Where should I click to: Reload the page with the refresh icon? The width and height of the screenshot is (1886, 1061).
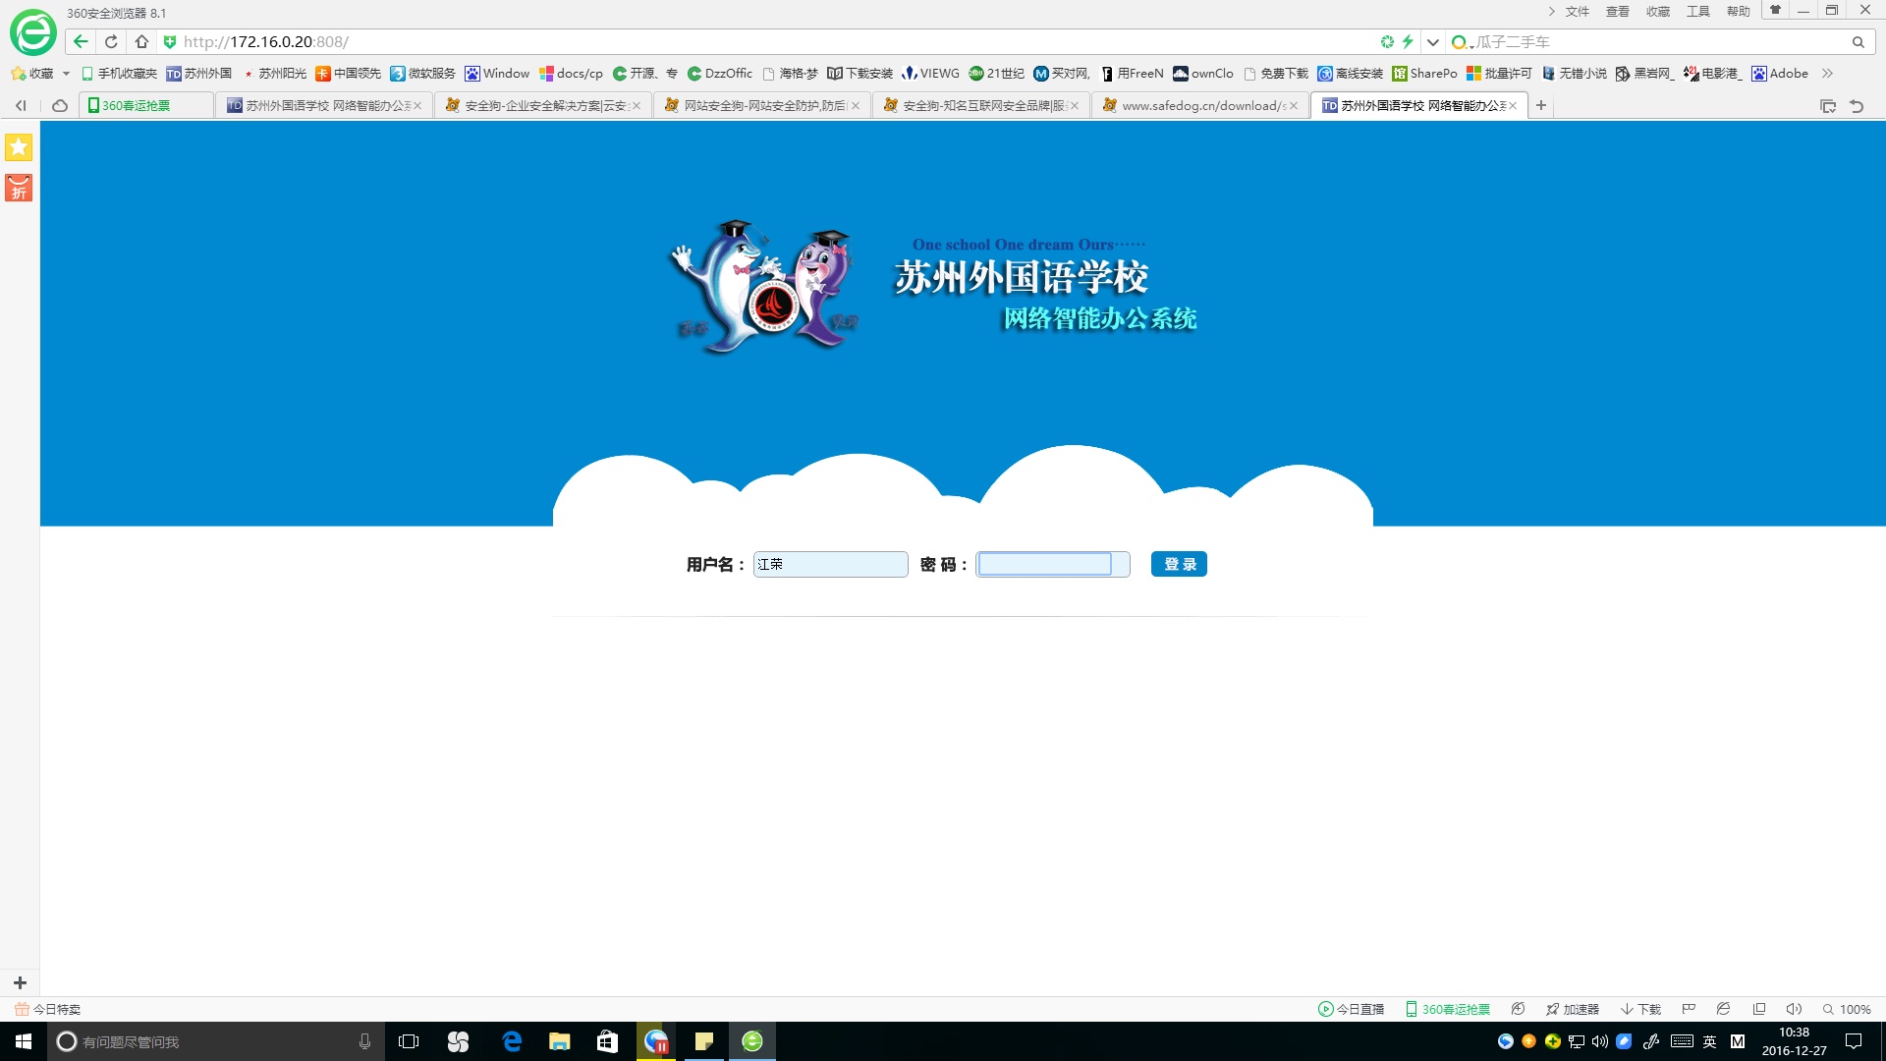[111, 42]
